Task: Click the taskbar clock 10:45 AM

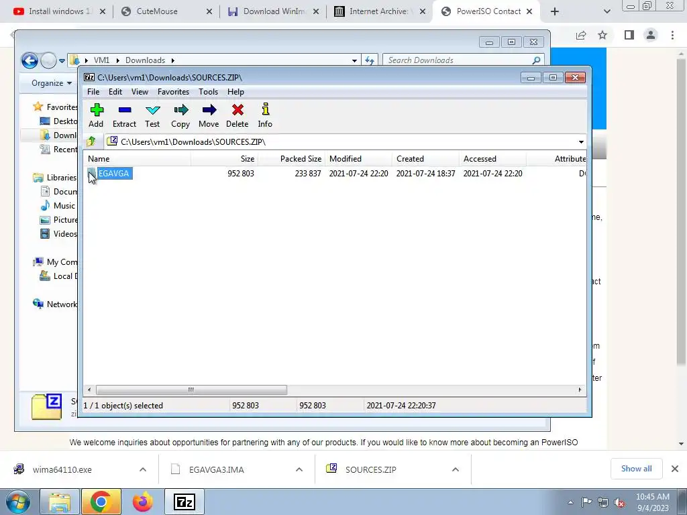Action: pyautogui.click(x=652, y=502)
